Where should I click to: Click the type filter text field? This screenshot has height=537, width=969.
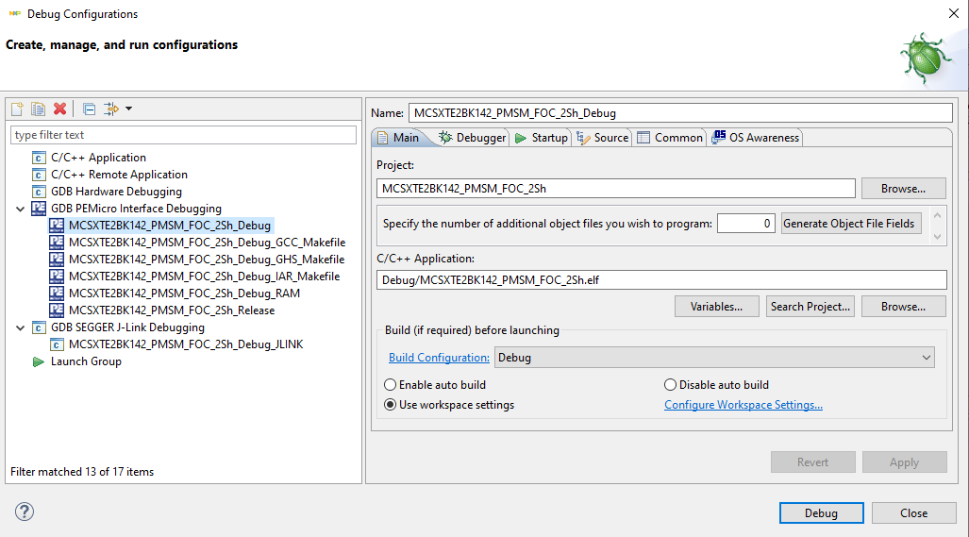tap(184, 135)
